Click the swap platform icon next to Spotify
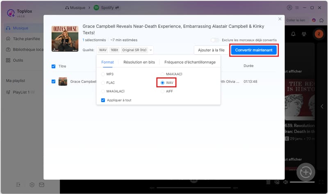 tap(118, 7)
